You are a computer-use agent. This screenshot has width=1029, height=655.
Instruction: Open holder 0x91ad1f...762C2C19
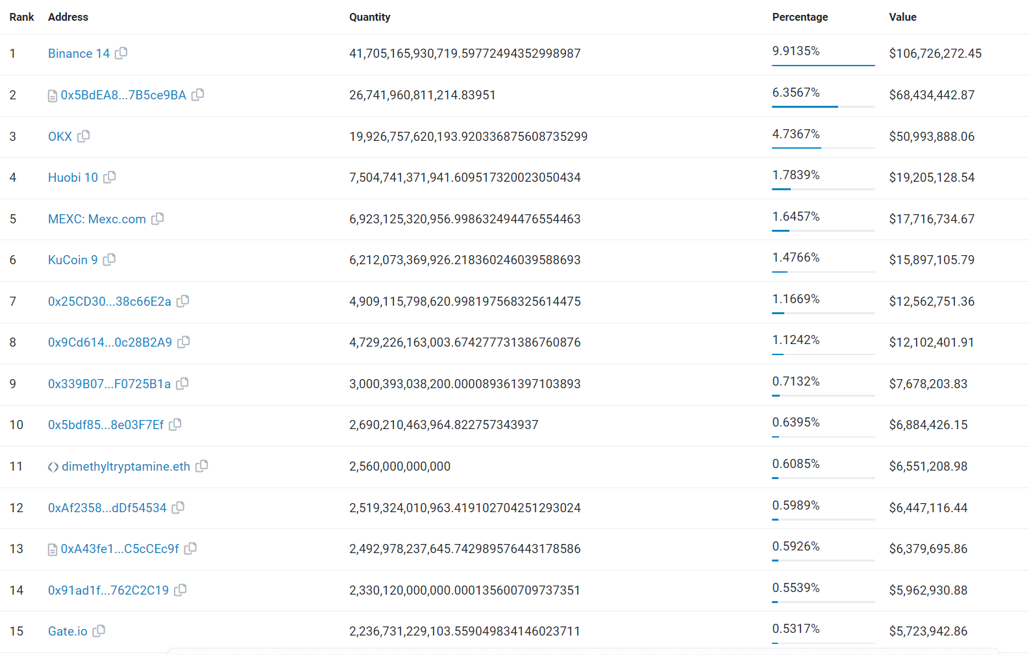click(108, 590)
